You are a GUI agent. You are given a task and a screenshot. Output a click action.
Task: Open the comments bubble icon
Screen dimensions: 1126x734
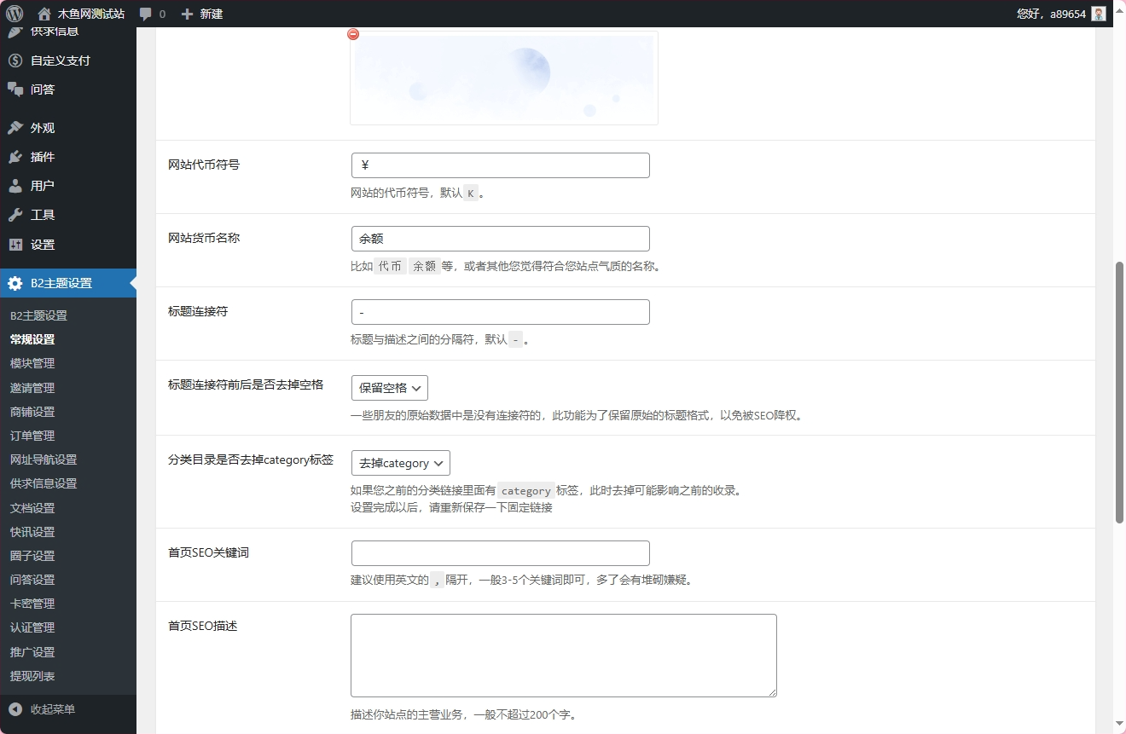click(146, 14)
